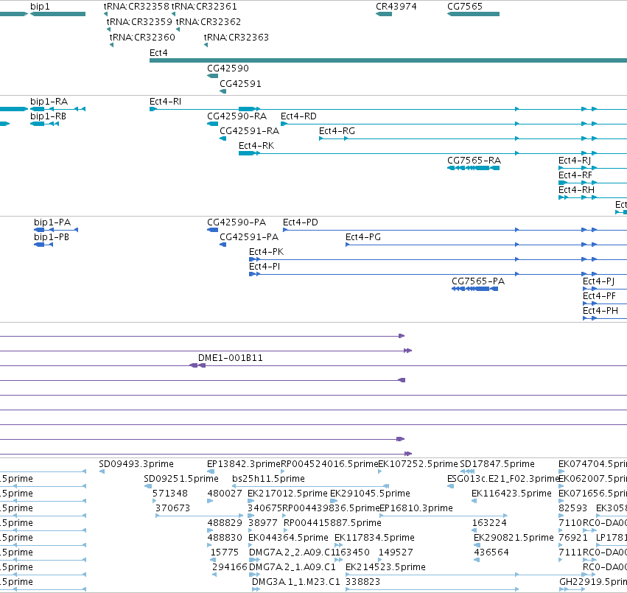Click tRNA:CR32360 label
627x593 pixels.
click(142, 37)
